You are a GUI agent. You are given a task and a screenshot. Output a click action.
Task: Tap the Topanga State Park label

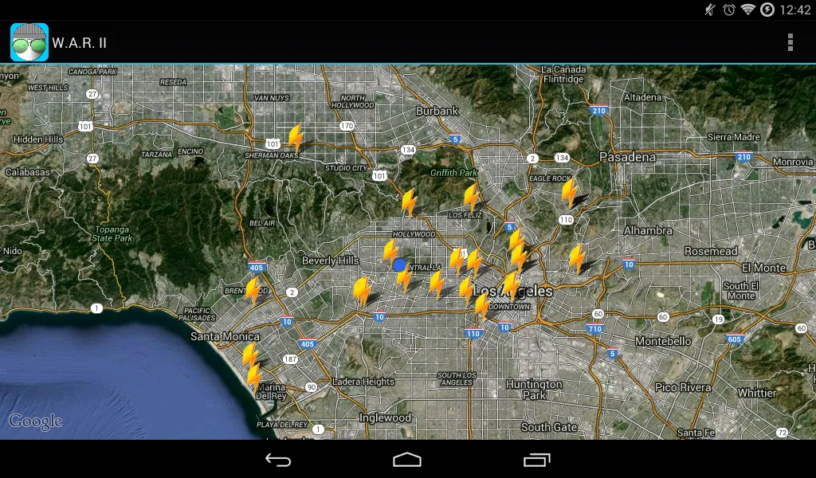112,233
